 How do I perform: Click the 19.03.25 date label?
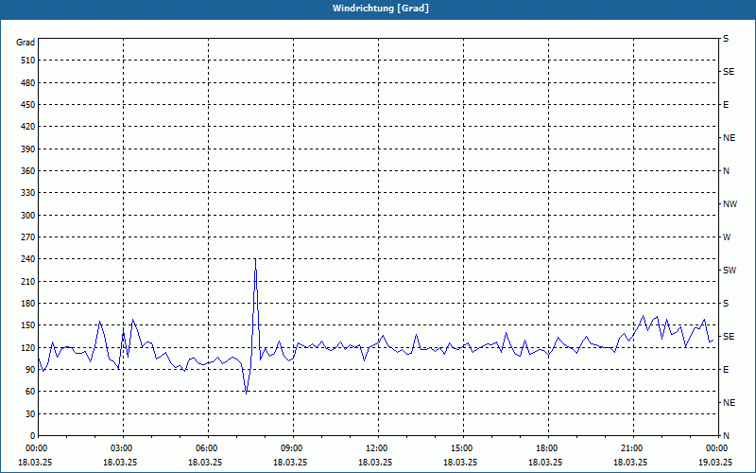(x=715, y=462)
